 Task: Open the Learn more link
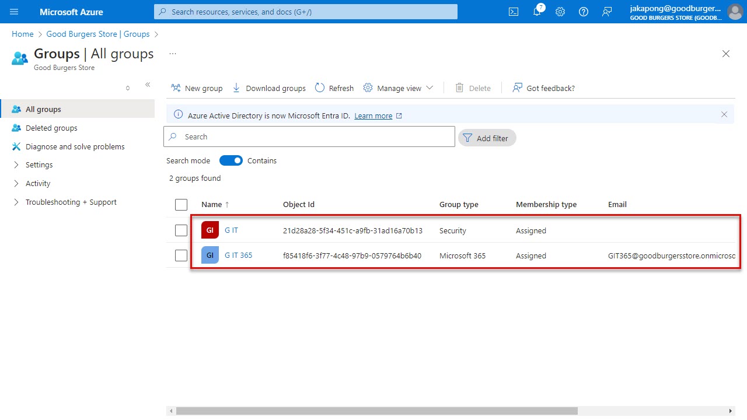pyautogui.click(x=373, y=116)
